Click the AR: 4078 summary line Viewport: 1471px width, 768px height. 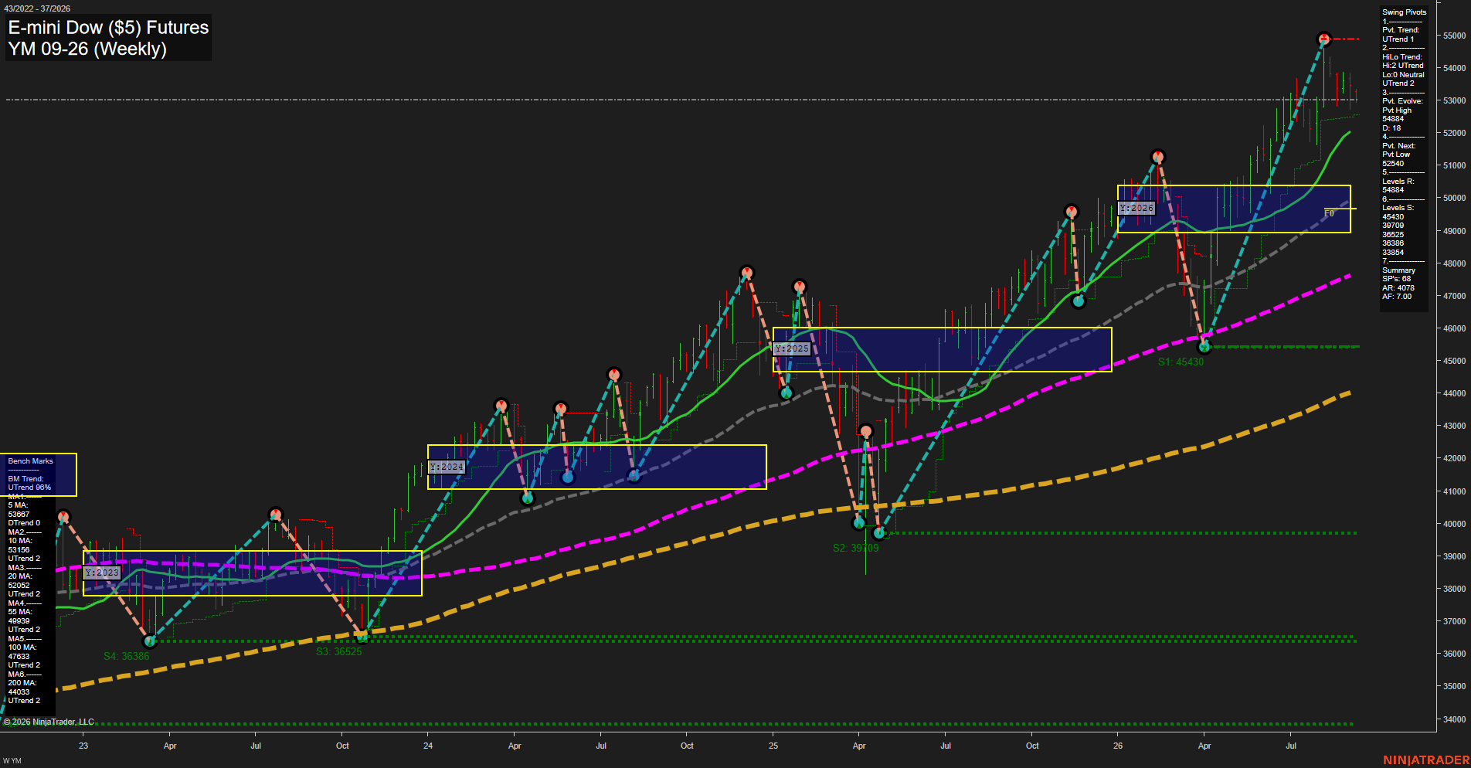(1398, 288)
